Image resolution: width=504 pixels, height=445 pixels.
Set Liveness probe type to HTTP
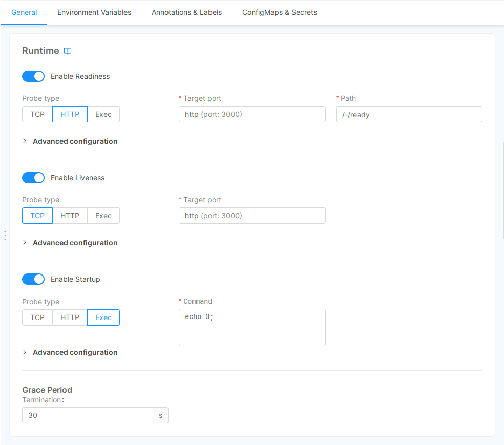point(70,216)
